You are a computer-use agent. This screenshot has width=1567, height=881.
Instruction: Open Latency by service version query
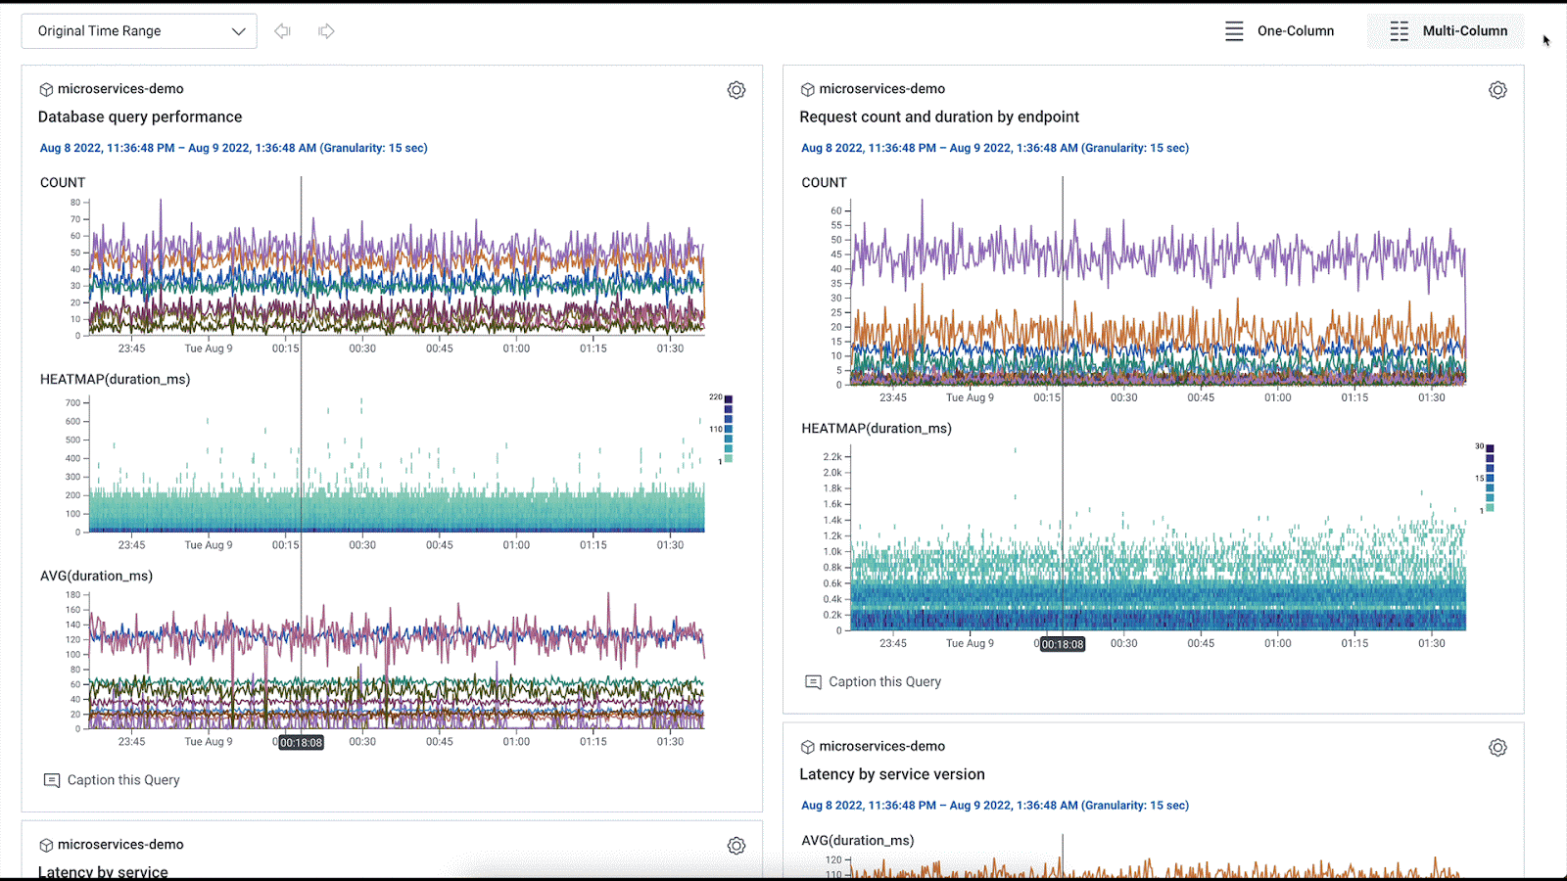(891, 774)
